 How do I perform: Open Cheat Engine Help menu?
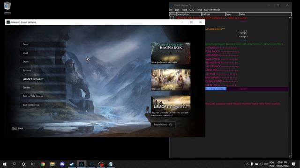point(199,10)
